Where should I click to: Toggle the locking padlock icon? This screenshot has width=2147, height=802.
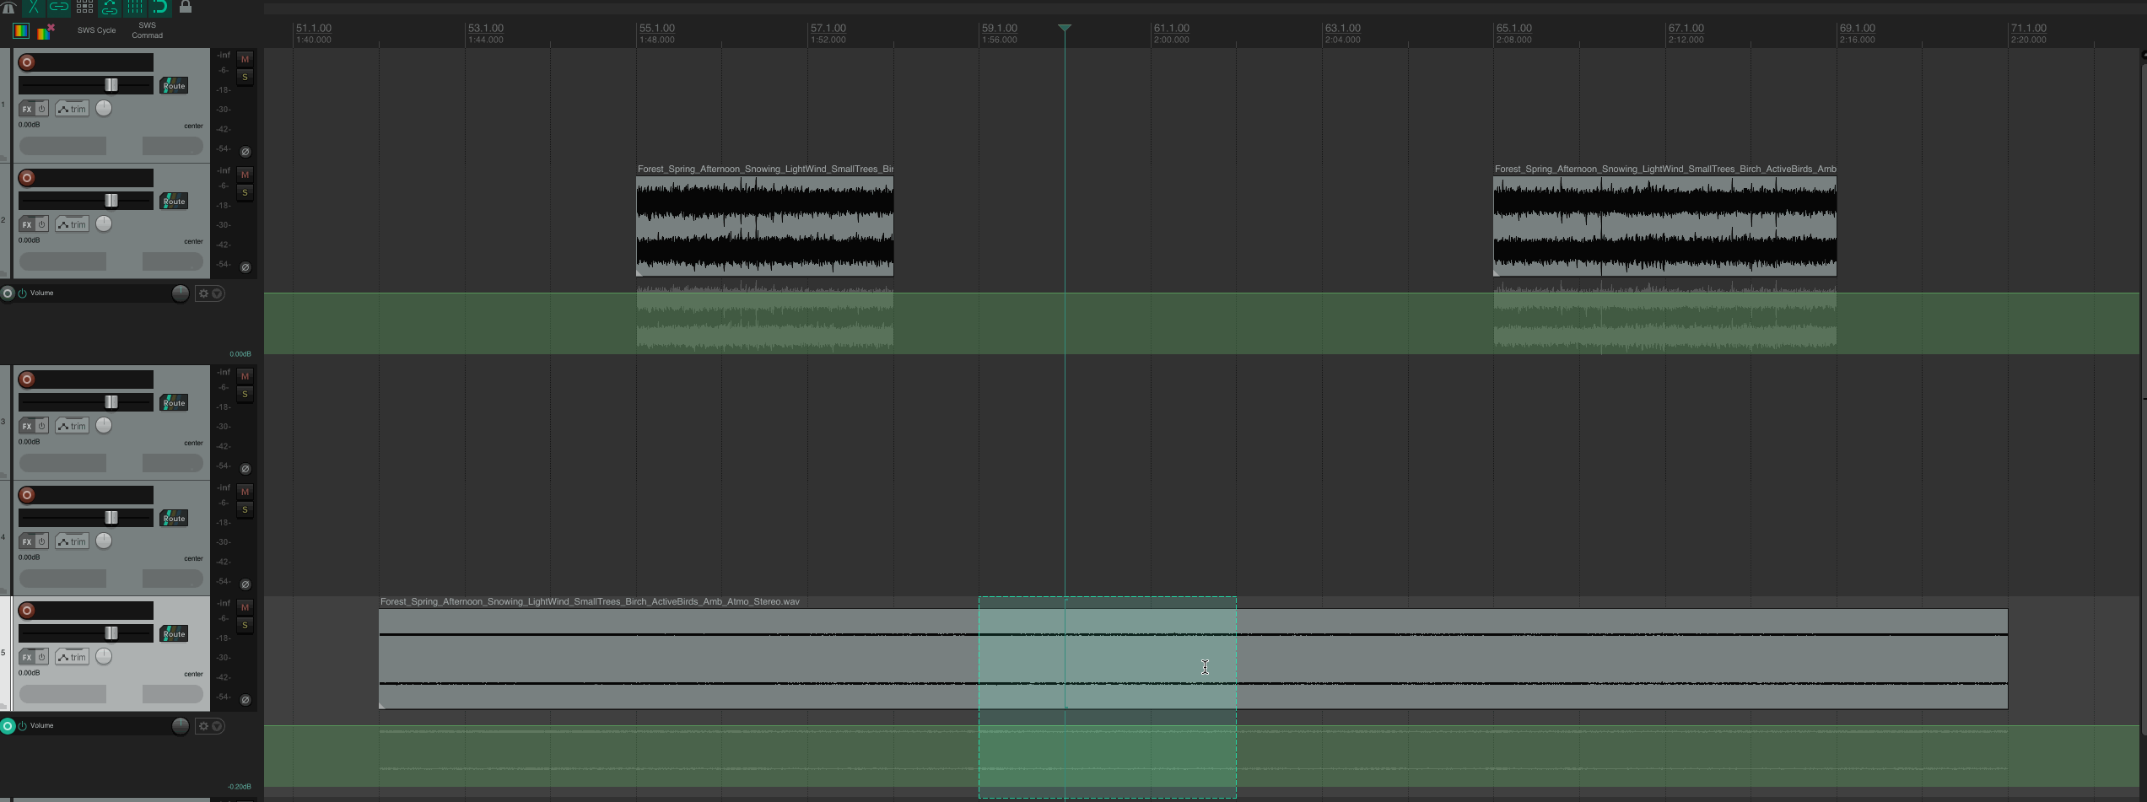[186, 8]
